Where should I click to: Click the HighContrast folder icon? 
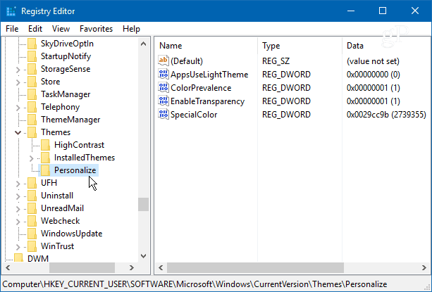45,145
